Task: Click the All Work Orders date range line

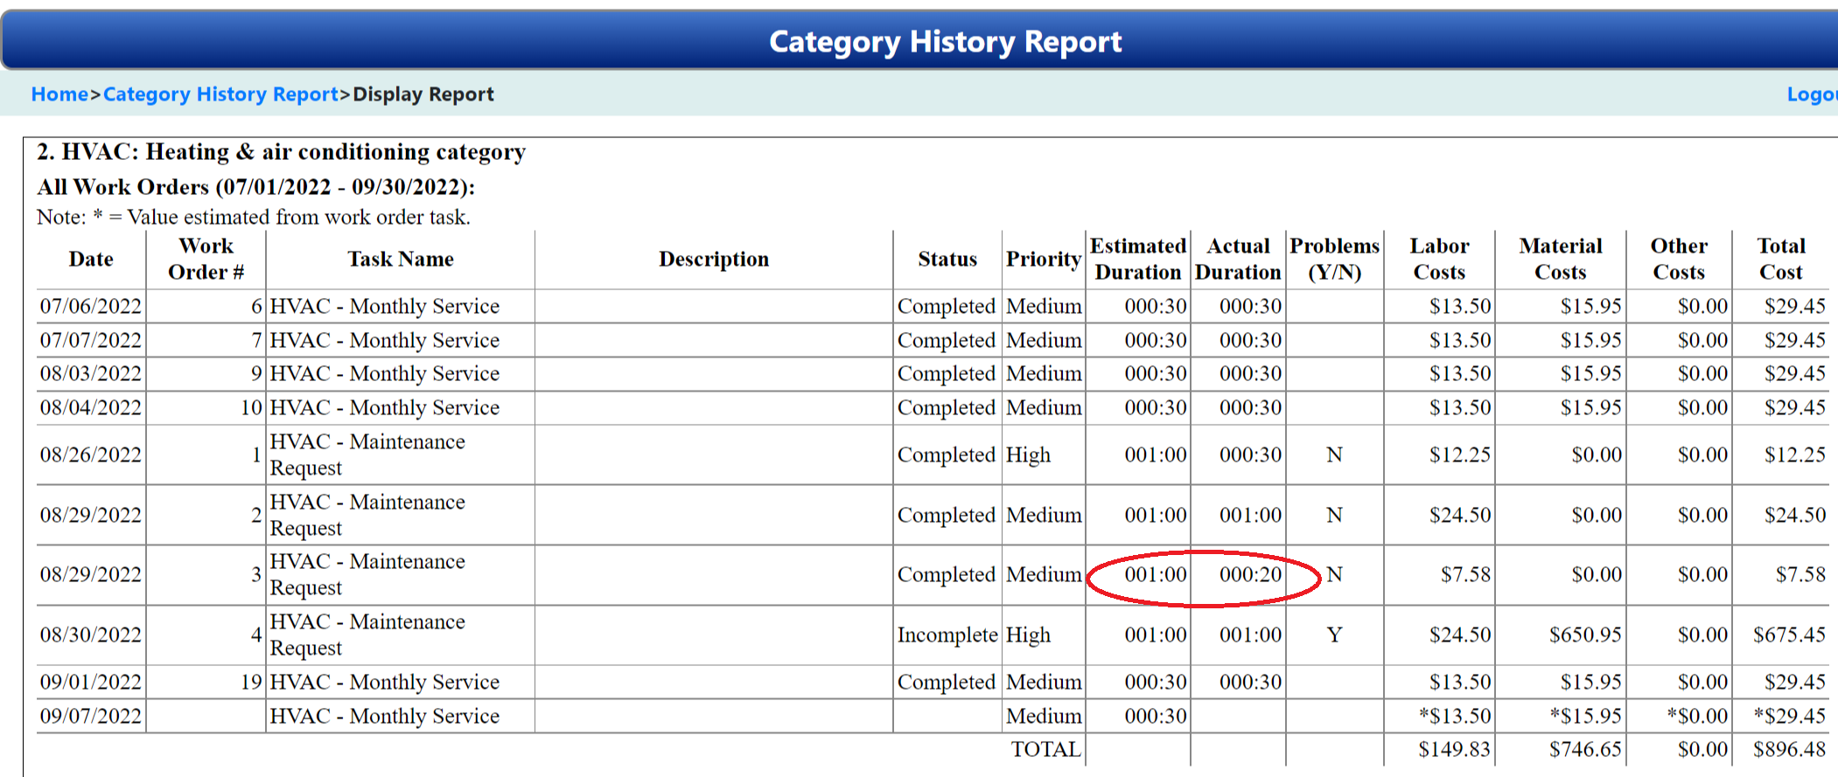Action: coord(255,188)
